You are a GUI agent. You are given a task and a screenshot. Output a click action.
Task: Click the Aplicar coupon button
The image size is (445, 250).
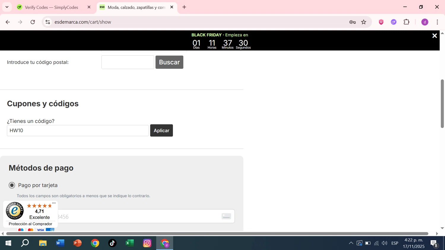coord(161,131)
